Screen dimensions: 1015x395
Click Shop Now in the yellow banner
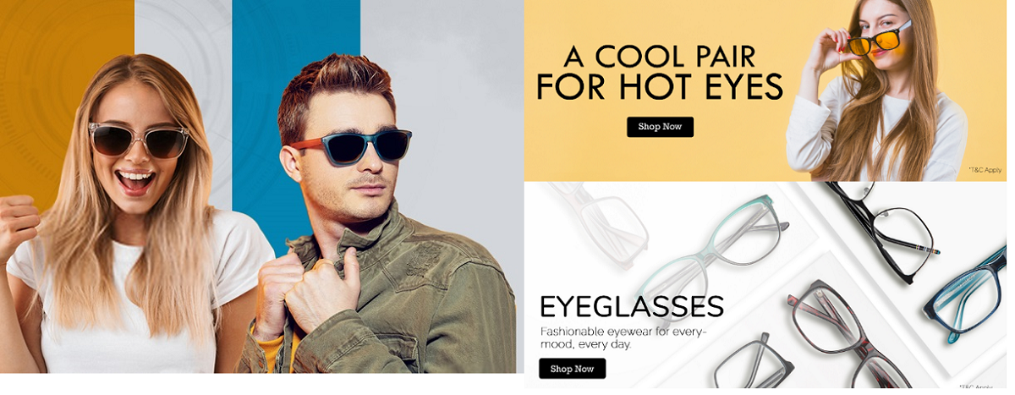click(x=660, y=127)
